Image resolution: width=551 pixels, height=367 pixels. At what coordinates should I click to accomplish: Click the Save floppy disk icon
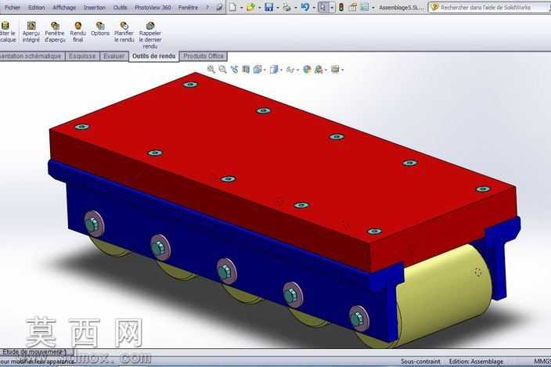pyautogui.click(x=268, y=7)
